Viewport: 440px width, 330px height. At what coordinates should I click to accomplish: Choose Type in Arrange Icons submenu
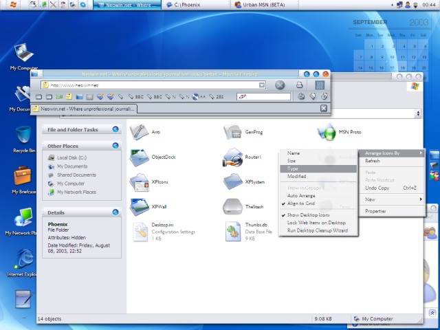pos(294,168)
